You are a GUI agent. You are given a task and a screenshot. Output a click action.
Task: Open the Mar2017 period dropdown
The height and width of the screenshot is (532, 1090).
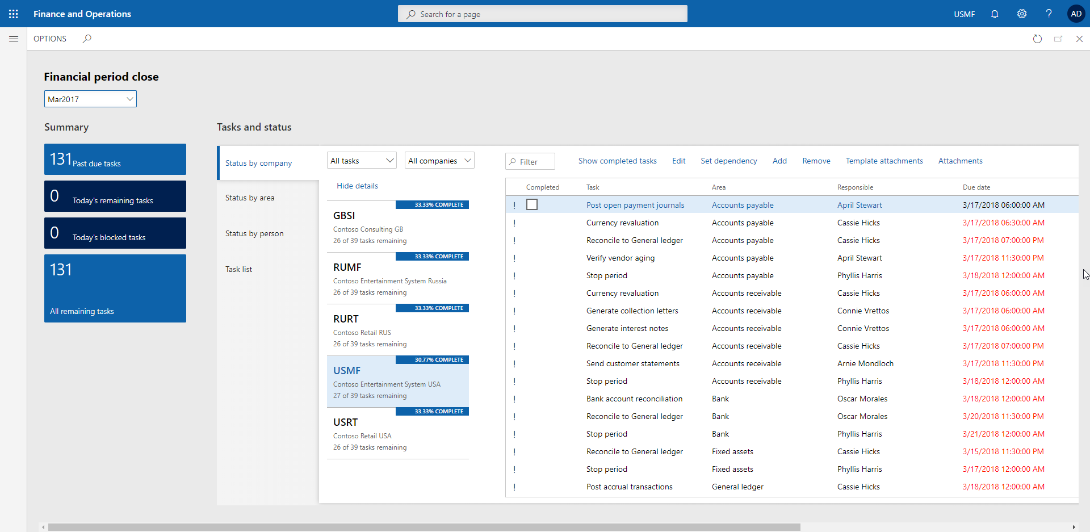point(90,99)
